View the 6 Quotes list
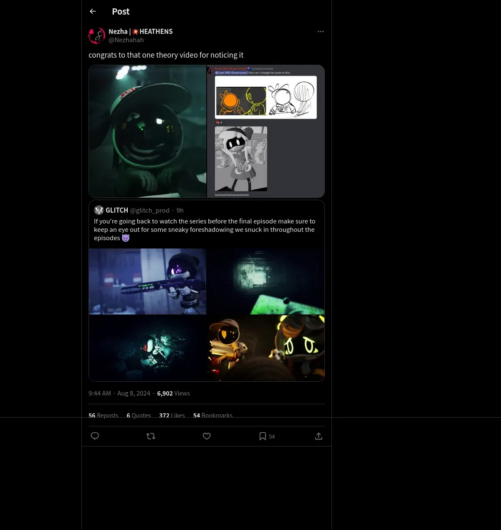Viewport: 501px width, 530px height. pos(139,415)
